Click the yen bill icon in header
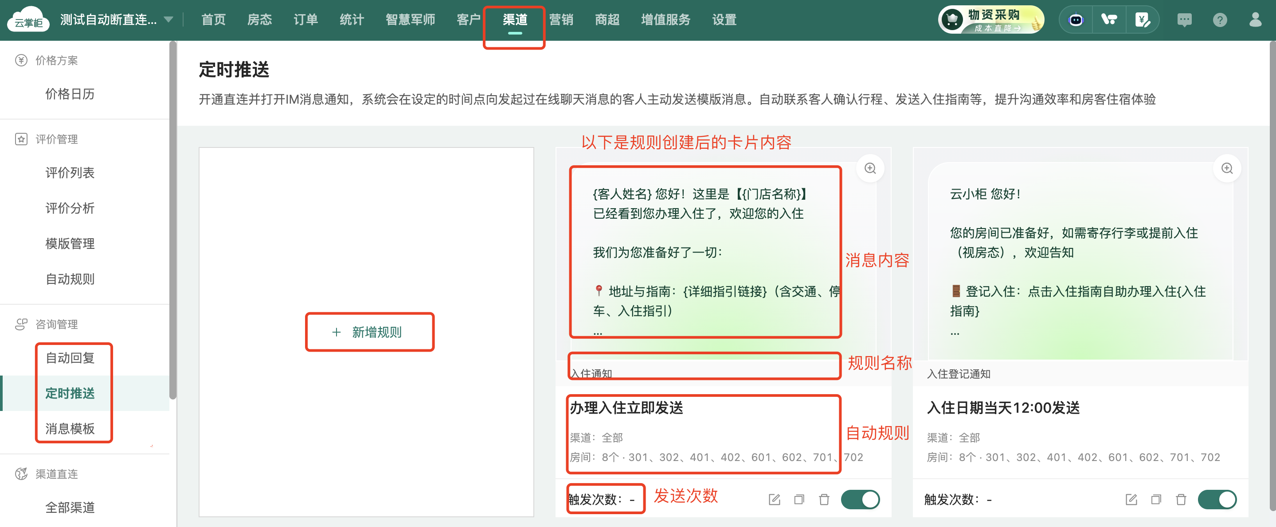 coord(1142,20)
